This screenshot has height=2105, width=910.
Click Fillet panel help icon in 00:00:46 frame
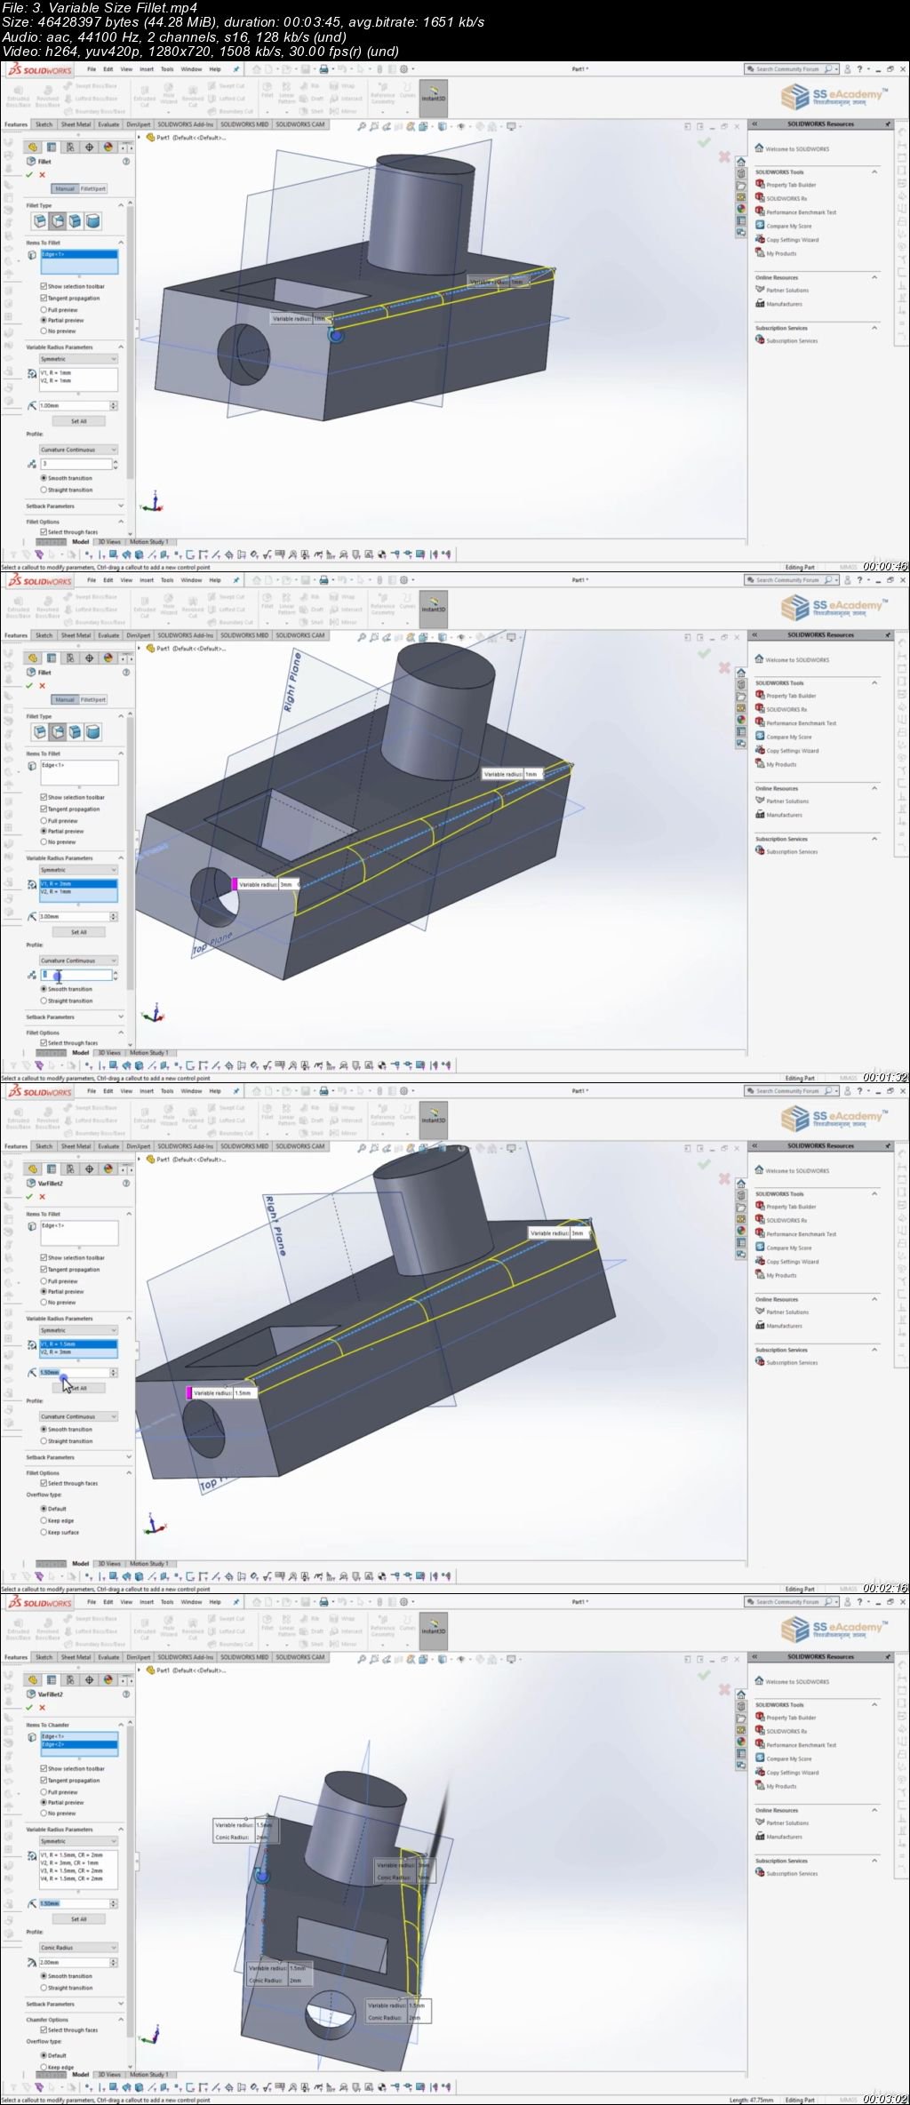125,162
